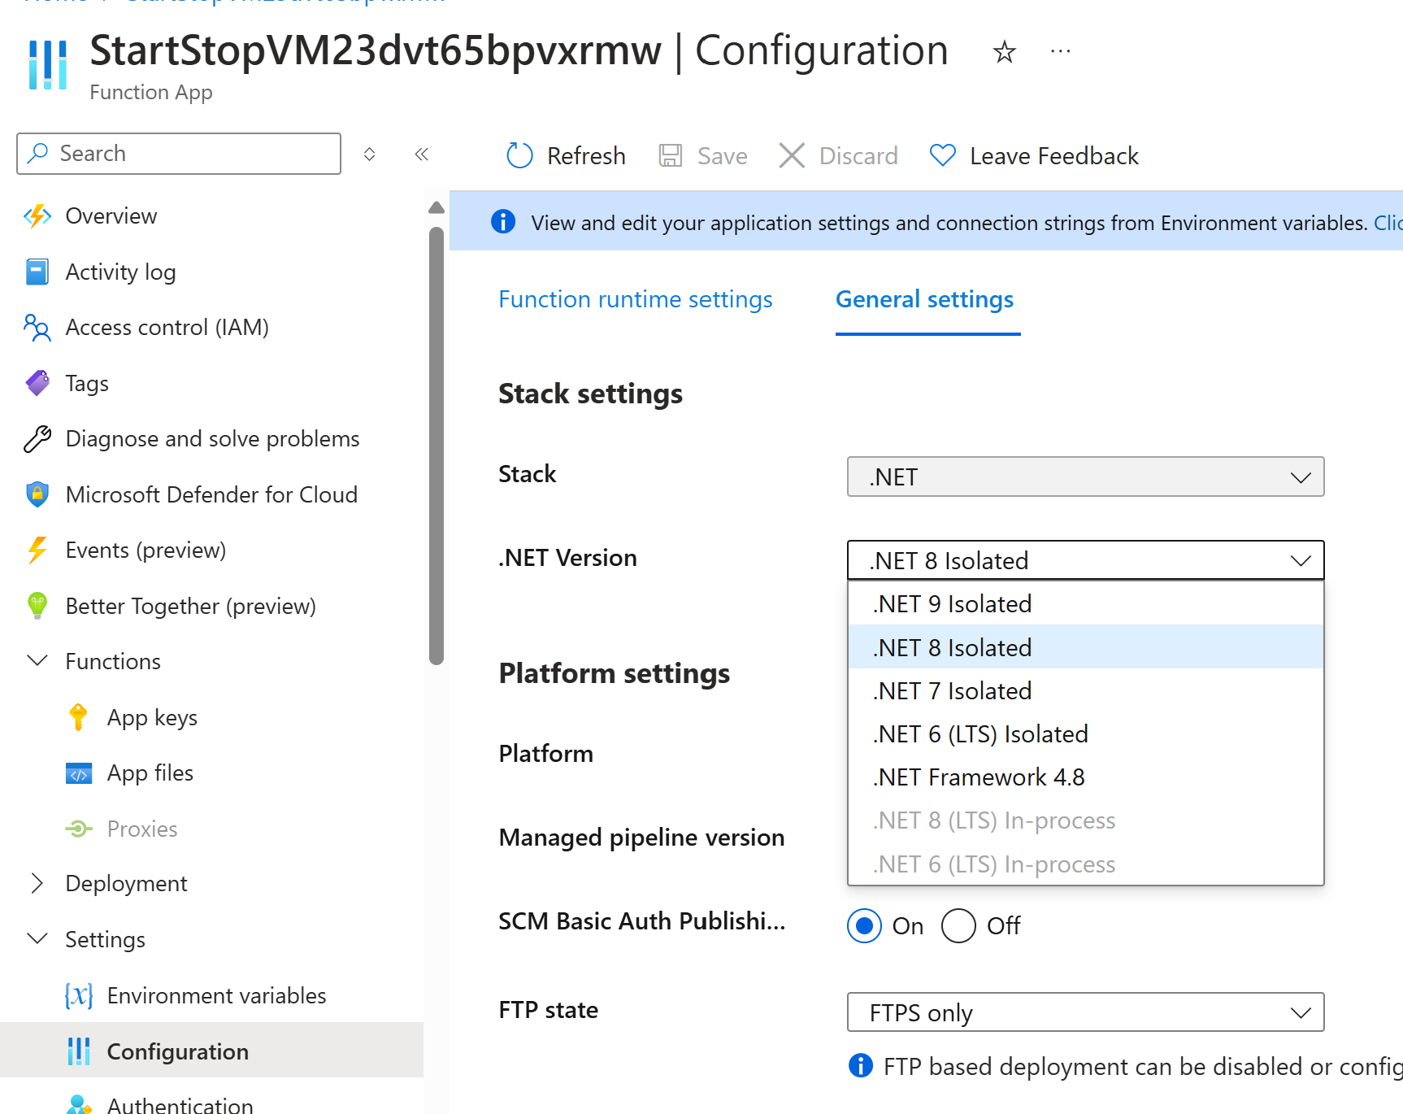
Task: Open the Stack dropdown
Action: [1085, 477]
